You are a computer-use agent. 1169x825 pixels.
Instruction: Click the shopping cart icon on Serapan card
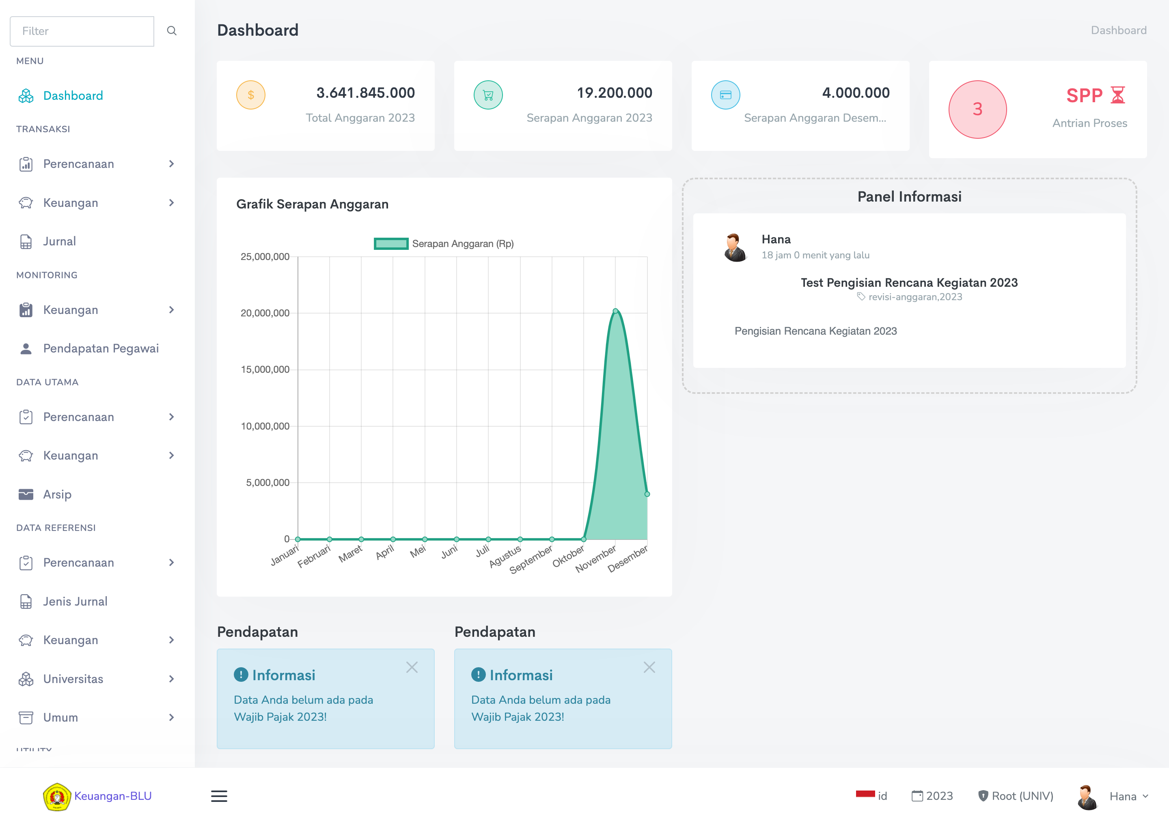[x=488, y=95]
